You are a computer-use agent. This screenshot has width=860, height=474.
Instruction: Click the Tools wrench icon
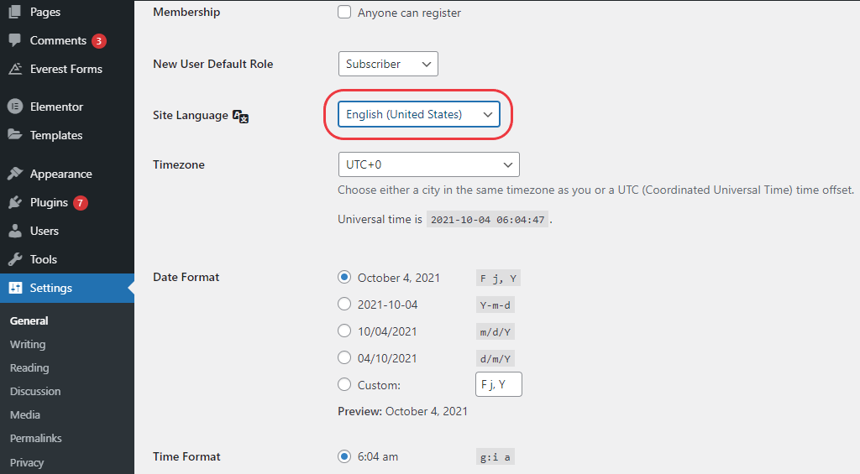coord(15,259)
